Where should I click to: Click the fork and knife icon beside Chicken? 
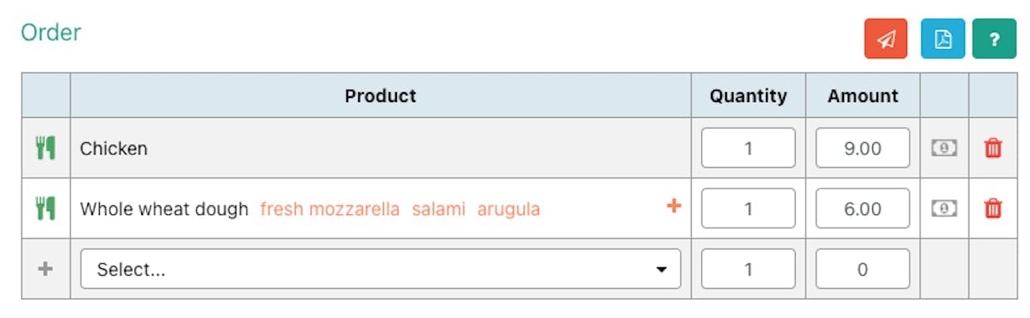pyautogui.click(x=46, y=149)
